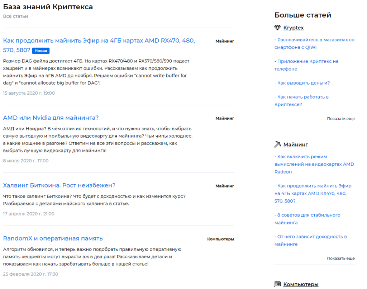The height and width of the screenshot is (289, 367).
Task: Select Компьютеры tag next to RandomX article
Action: click(220, 239)
